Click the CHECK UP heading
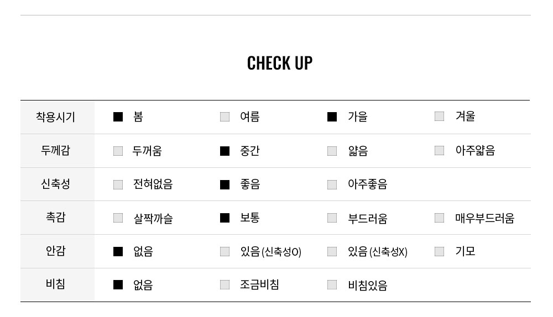The image size is (553, 317). click(x=280, y=63)
